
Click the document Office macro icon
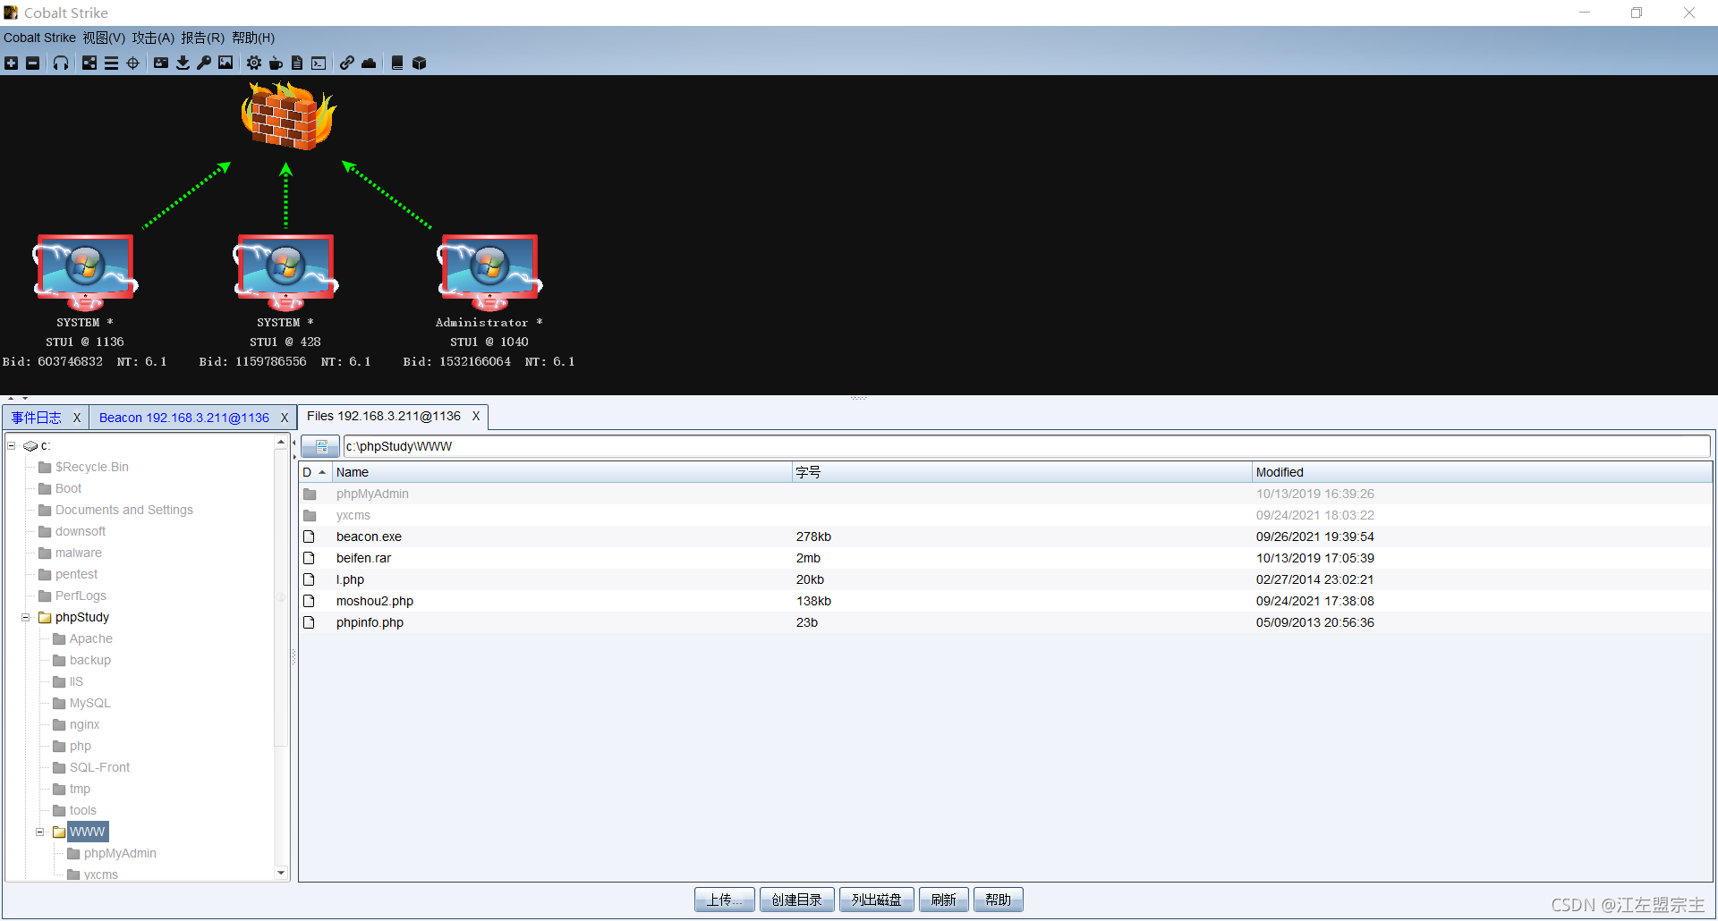click(x=297, y=63)
